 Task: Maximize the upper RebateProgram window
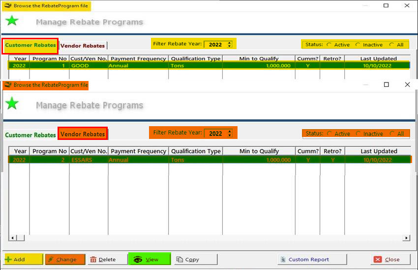(x=386, y=5)
